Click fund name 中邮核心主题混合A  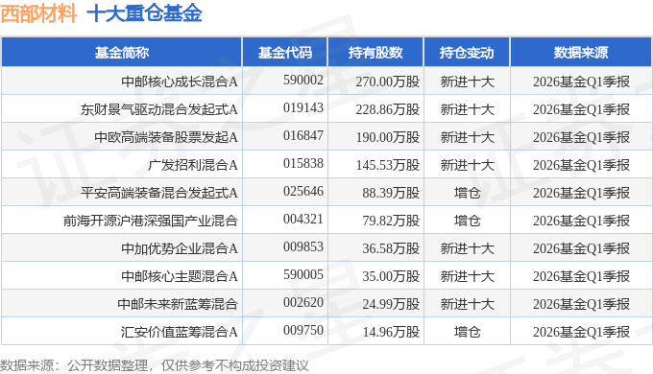click(180, 276)
